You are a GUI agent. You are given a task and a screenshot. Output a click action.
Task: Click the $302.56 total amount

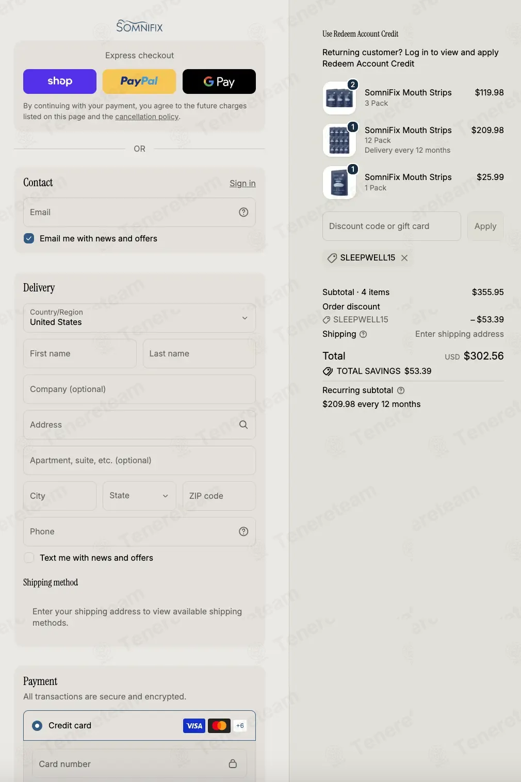(483, 356)
